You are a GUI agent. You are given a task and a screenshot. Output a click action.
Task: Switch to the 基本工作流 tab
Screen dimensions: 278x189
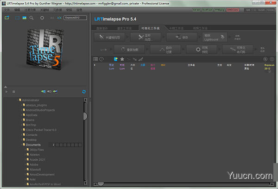(x=124, y=28)
